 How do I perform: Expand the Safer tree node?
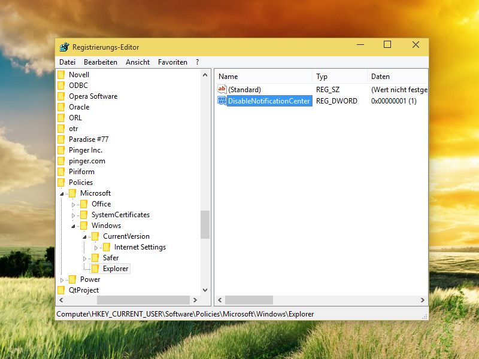coord(84,258)
